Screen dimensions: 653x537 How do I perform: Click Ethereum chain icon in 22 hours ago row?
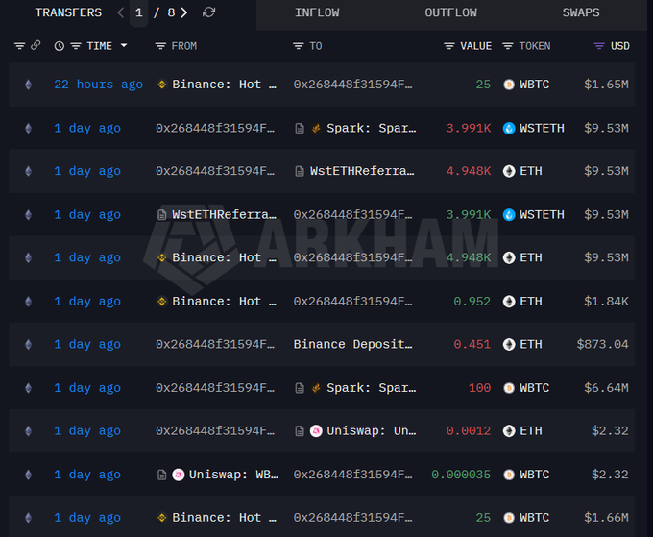(28, 85)
